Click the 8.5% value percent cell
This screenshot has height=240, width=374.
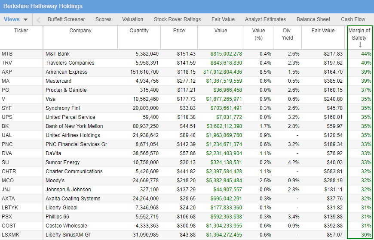265,72
